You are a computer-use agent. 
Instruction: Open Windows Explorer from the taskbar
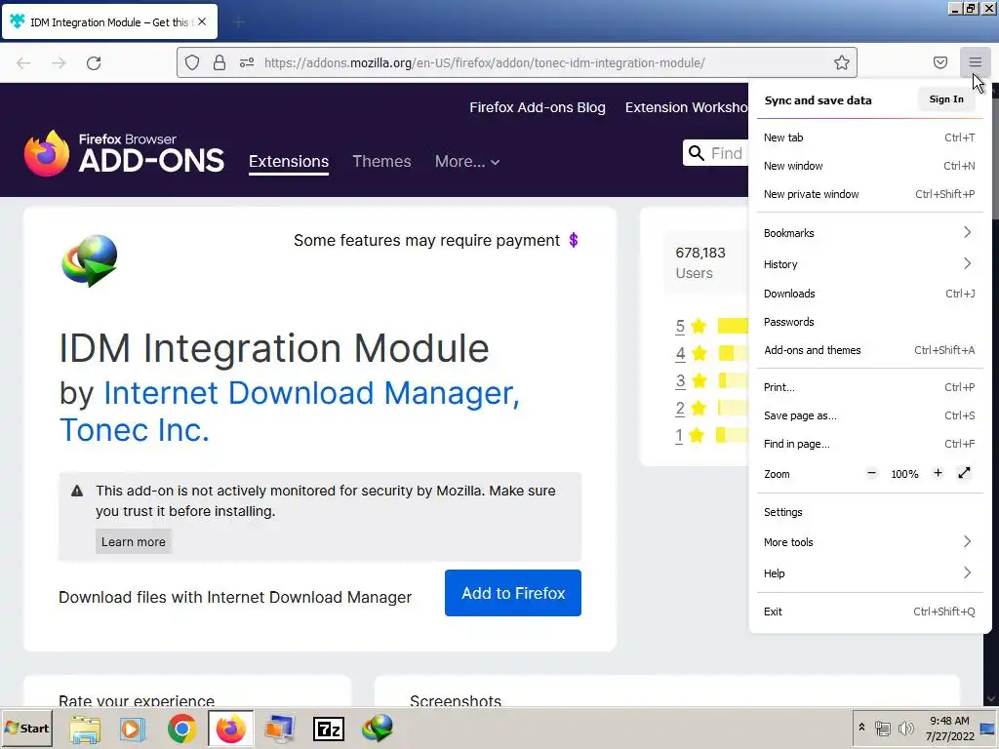(85, 728)
